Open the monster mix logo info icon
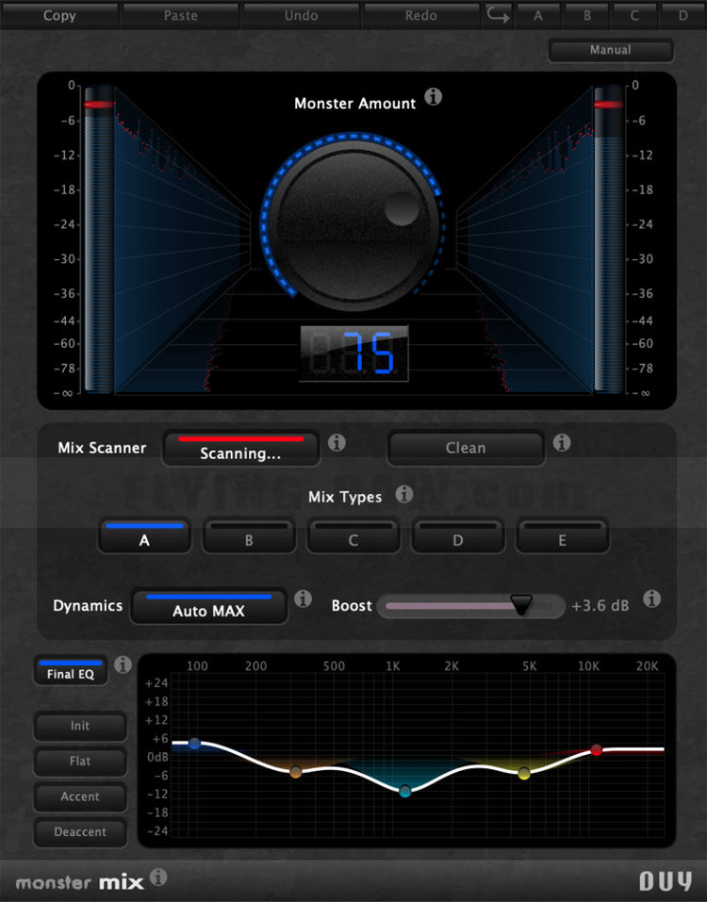The width and height of the screenshot is (707, 902). (158, 877)
